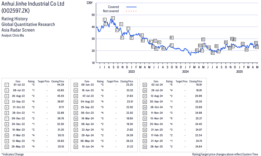Image resolution: width=261 pixels, height=156 pixels.
Task: Select the date cell 06-Oct-23
Action: click(87, 113)
